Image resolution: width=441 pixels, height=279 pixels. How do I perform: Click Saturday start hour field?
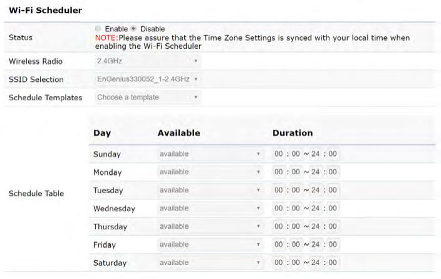coord(279,263)
